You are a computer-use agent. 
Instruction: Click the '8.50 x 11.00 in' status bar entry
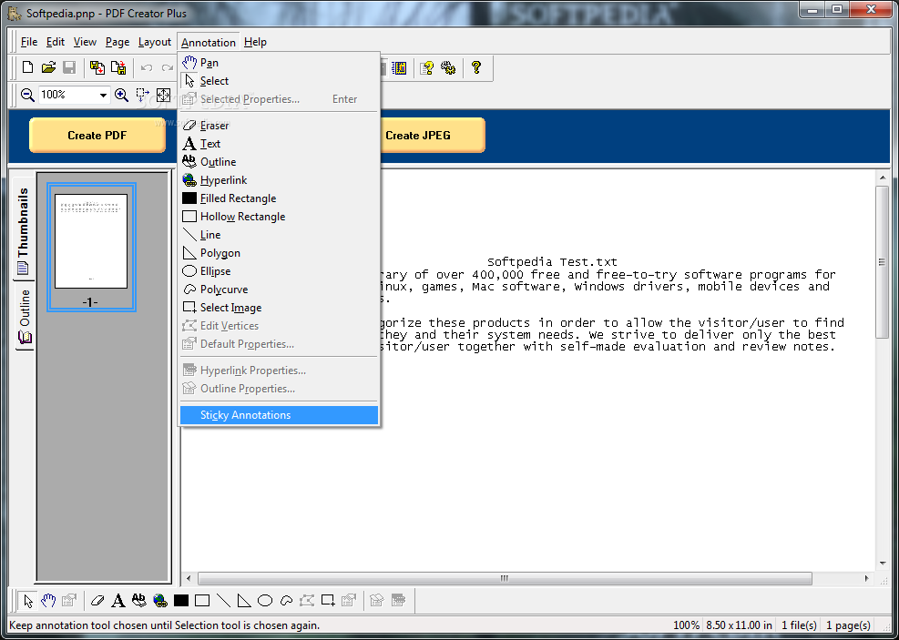pyautogui.click(x=739, y=625)
